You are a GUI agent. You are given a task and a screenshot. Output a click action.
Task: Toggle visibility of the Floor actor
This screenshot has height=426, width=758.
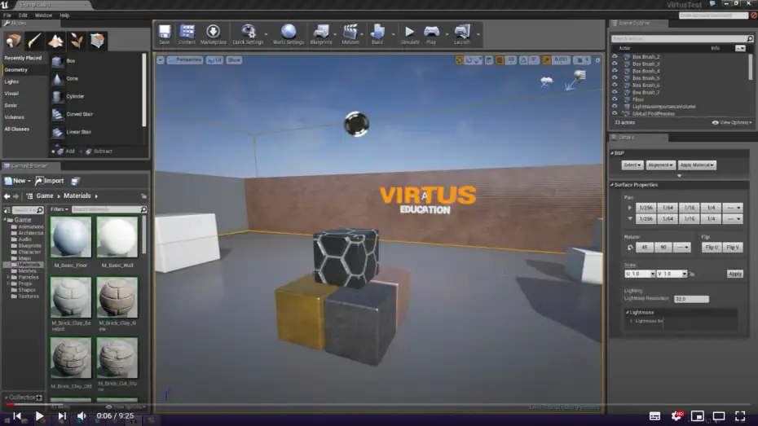[615, 99]
